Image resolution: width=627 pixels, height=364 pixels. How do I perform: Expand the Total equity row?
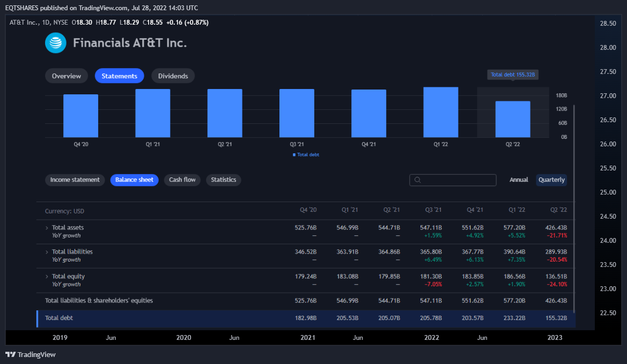[47, 277]
